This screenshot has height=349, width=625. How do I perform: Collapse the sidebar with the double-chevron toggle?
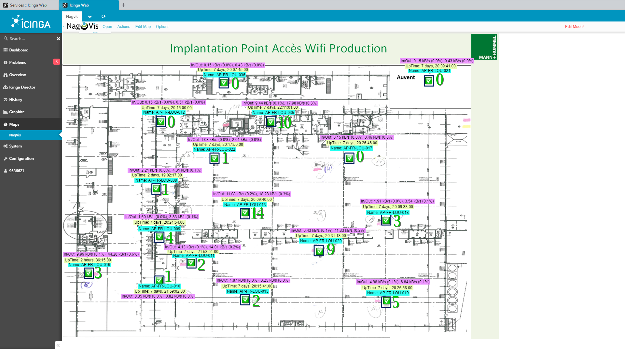(58, 345)
